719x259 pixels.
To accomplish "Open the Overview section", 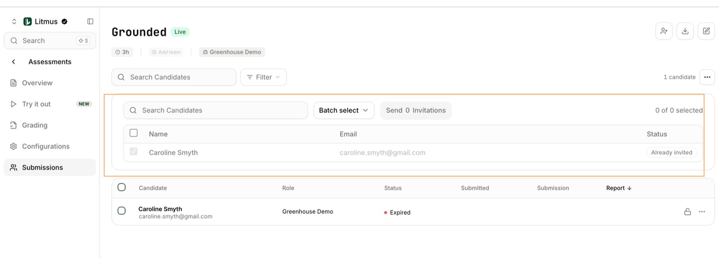I will point(50,83).
